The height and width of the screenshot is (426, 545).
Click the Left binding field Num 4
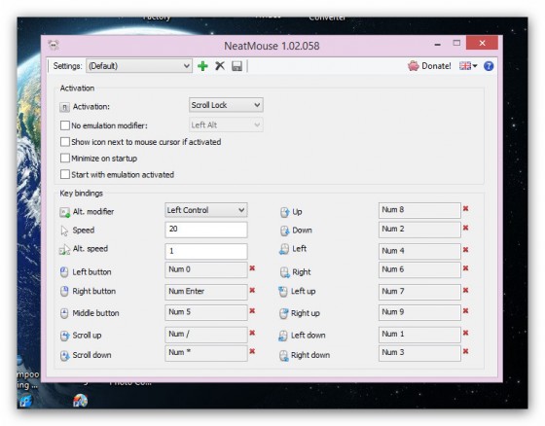(x=419, y=251)
